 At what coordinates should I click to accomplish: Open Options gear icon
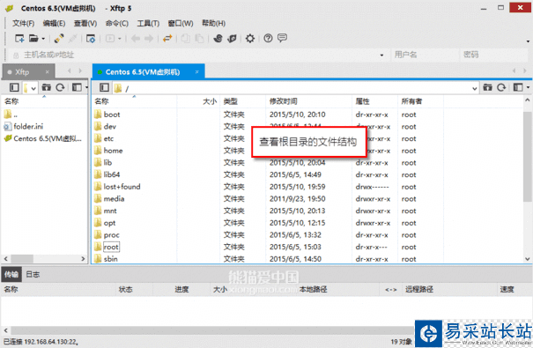pos(250,39)
